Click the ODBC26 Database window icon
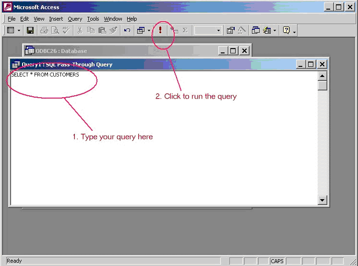This screenshot has height=266, width=358. (30, 51)
